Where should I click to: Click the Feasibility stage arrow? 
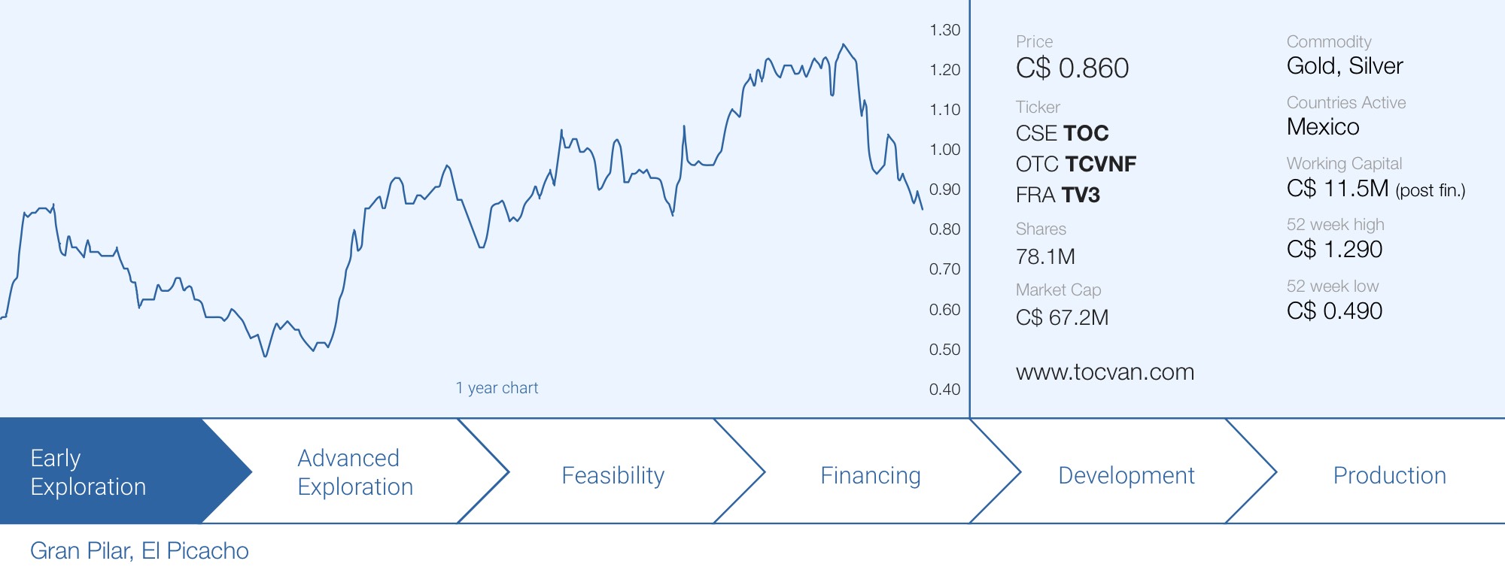click(613, 475)
